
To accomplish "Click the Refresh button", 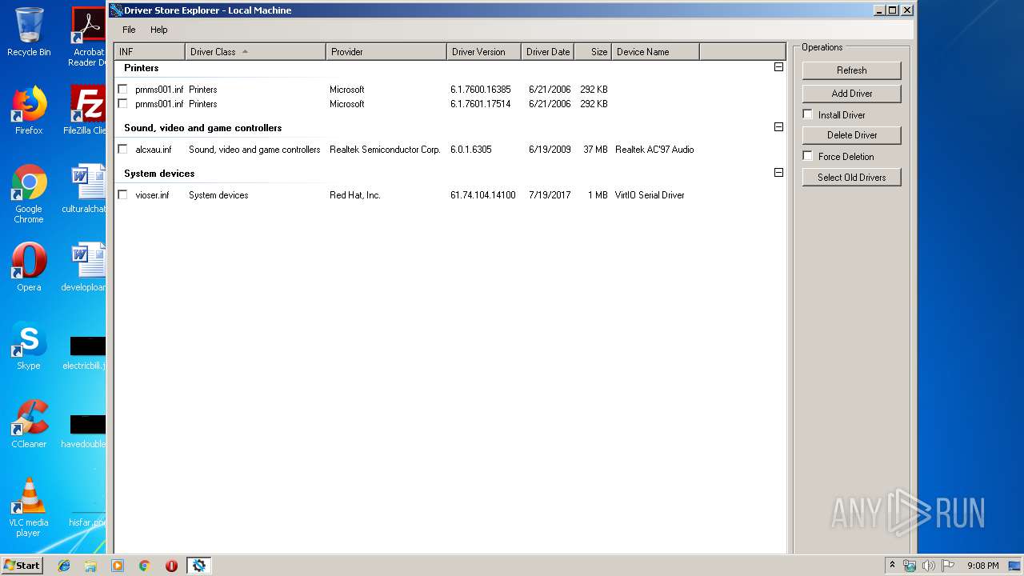I will (x=852, y=70).
